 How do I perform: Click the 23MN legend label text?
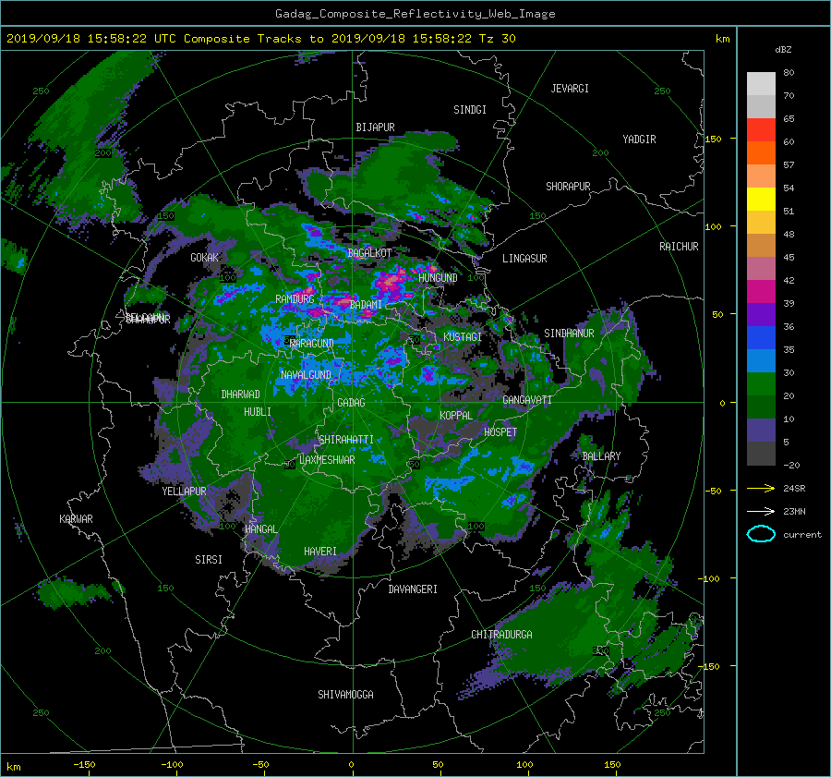coord(794,511)
